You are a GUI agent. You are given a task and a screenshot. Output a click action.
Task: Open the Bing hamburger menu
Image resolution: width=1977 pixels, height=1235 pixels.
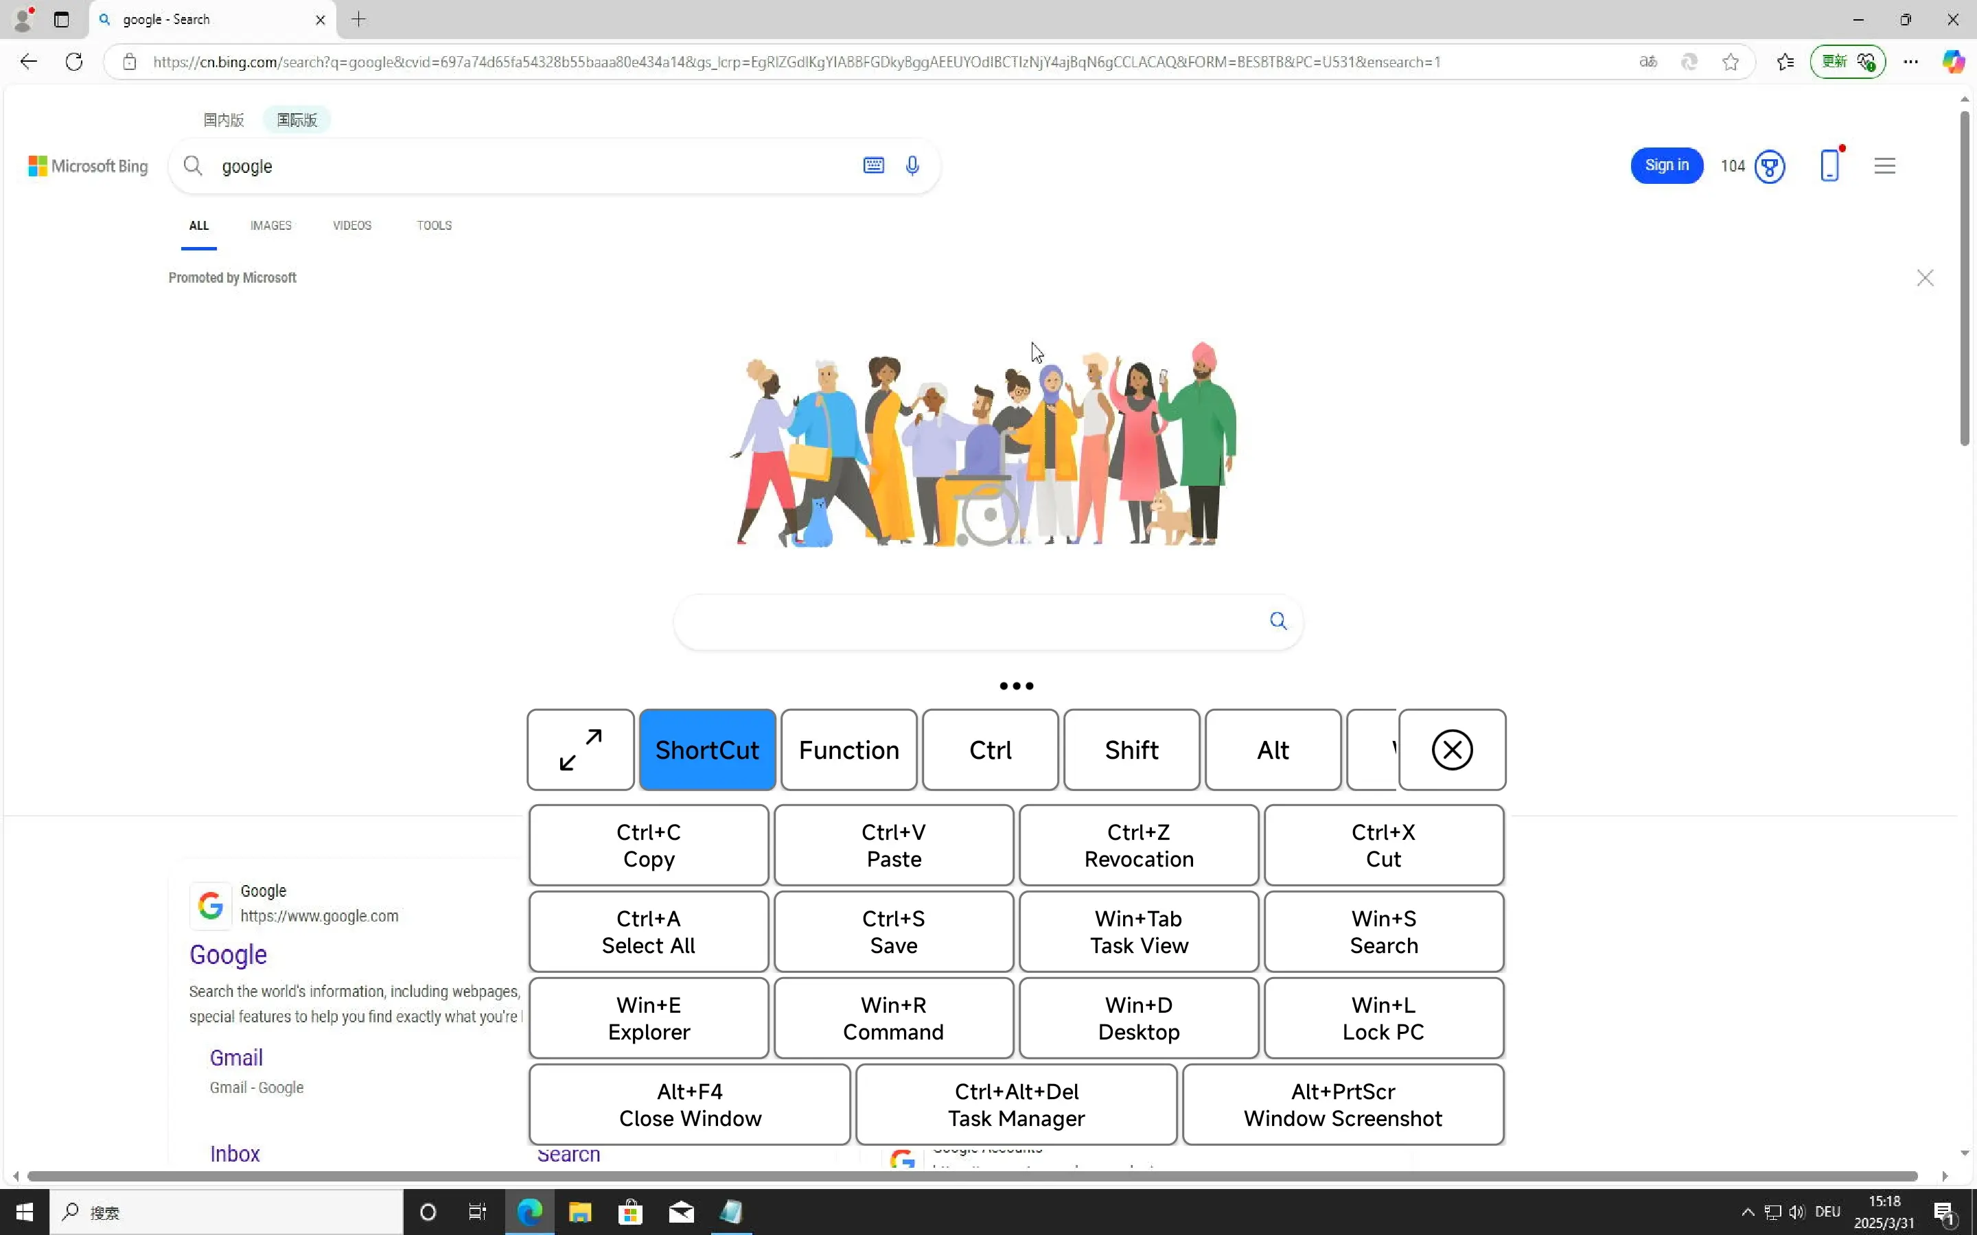coord(1884,166)
